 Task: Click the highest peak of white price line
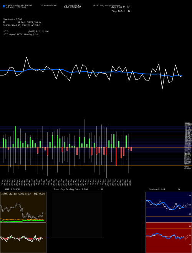click(26, 57)
